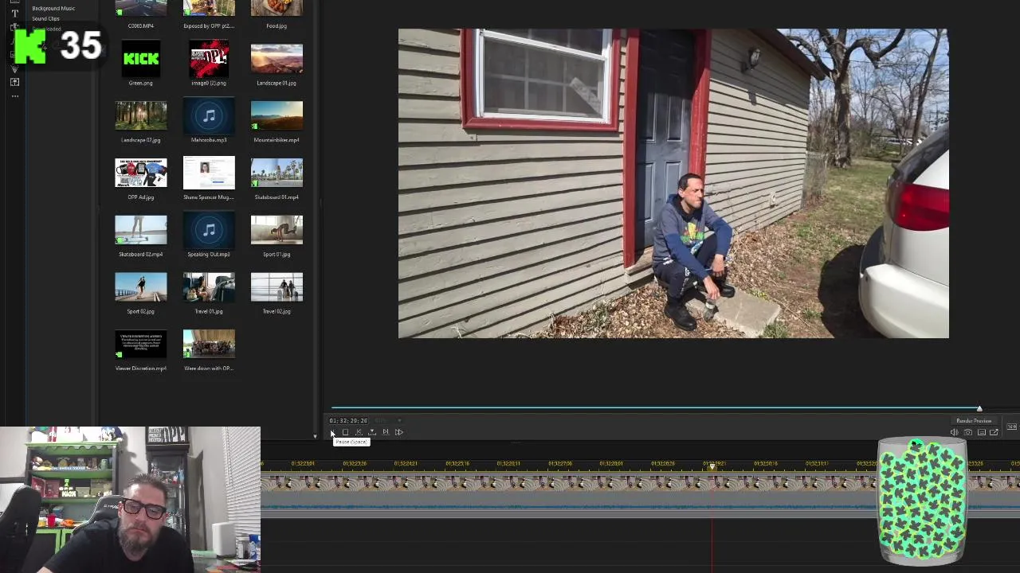Undock the preview window

[994, 432]
